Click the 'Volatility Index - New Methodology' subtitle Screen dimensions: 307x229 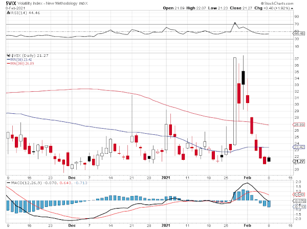(x=48, y=4)
